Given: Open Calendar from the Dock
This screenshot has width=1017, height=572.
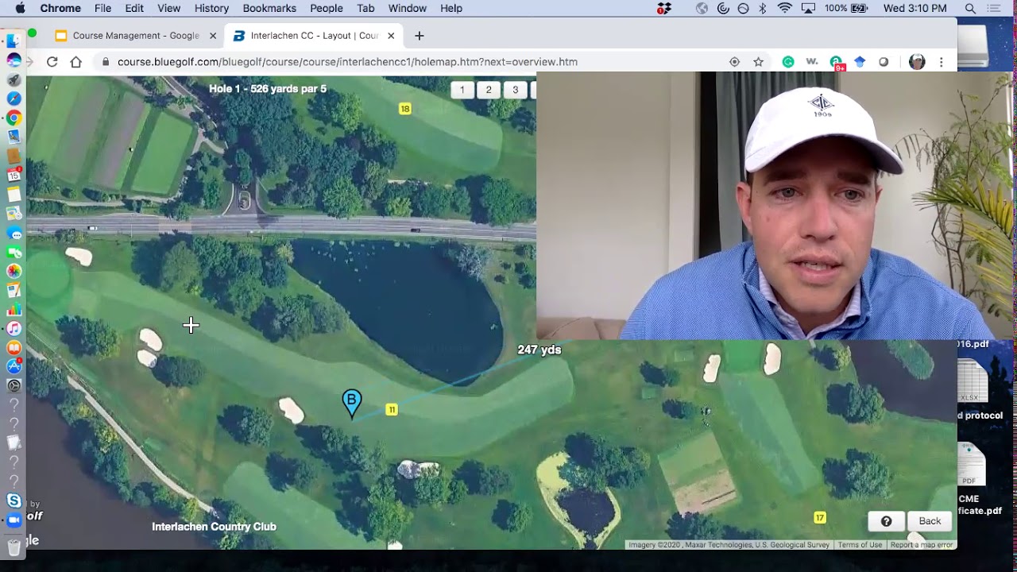Looking at the screenshot, I should [x=14, y=175].
